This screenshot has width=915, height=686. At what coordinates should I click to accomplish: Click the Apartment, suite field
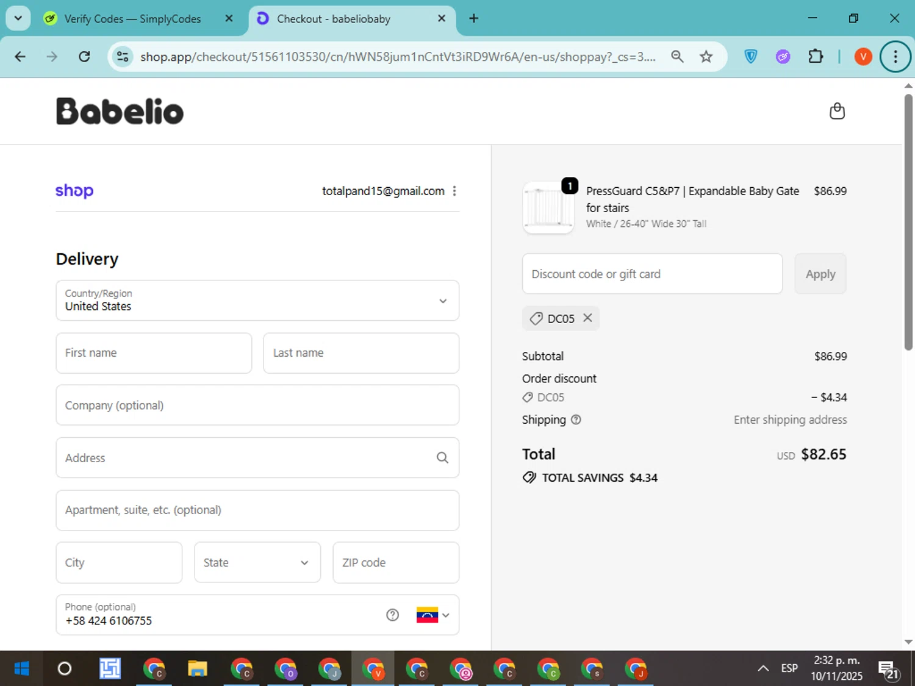[257, 510]
